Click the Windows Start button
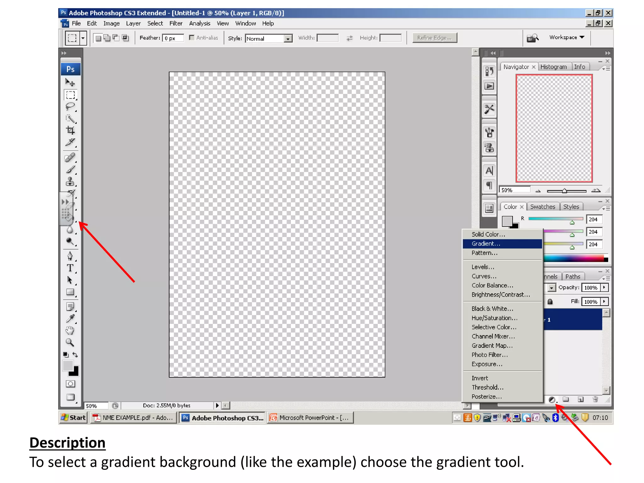This screenshot has height=483, width=644. tap(74, 418)
